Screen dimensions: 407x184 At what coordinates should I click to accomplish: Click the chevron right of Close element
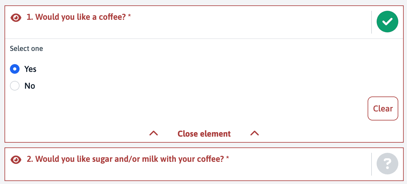pos(254,133)
